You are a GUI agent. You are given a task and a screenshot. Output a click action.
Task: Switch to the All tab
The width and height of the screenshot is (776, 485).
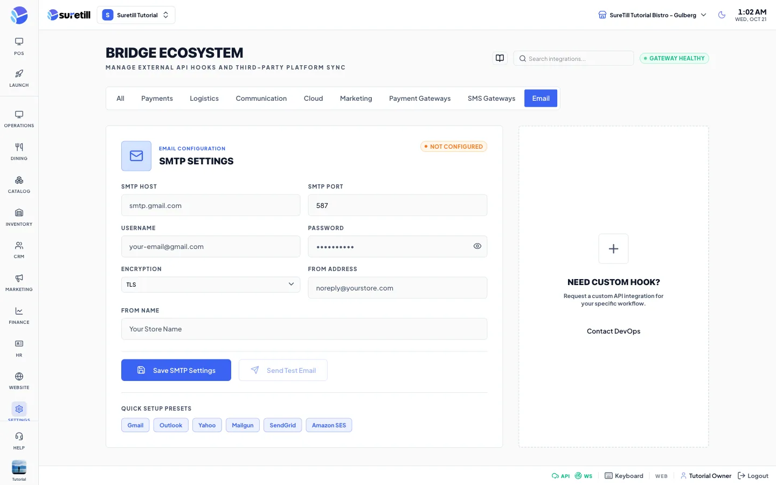click(120, 99)
